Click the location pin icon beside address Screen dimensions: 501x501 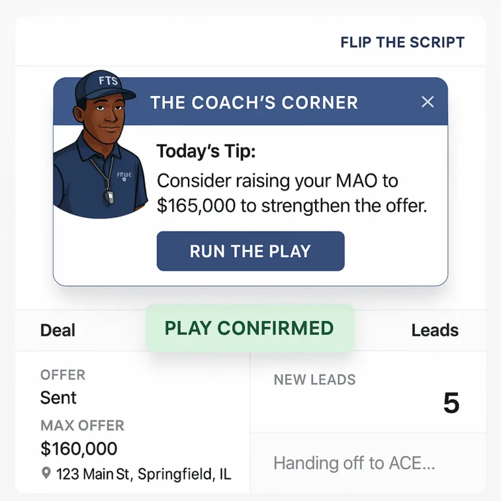pyautogui.click(x=46, y=473)
